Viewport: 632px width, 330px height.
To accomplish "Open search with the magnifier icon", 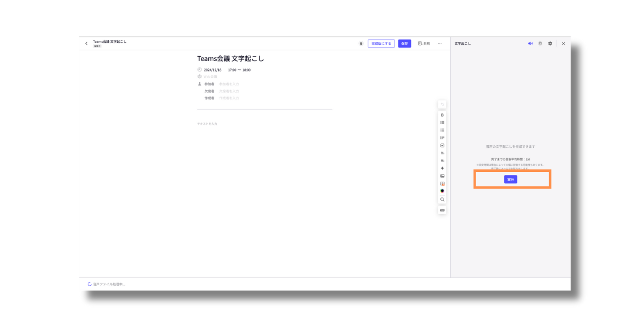I will click(442, 199).
